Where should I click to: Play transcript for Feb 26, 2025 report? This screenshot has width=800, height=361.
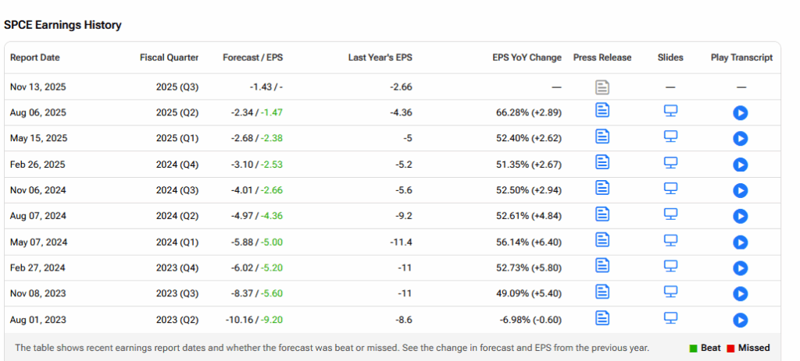741,164
